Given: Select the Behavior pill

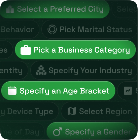Looking at the screenshot, I should 20,29.
